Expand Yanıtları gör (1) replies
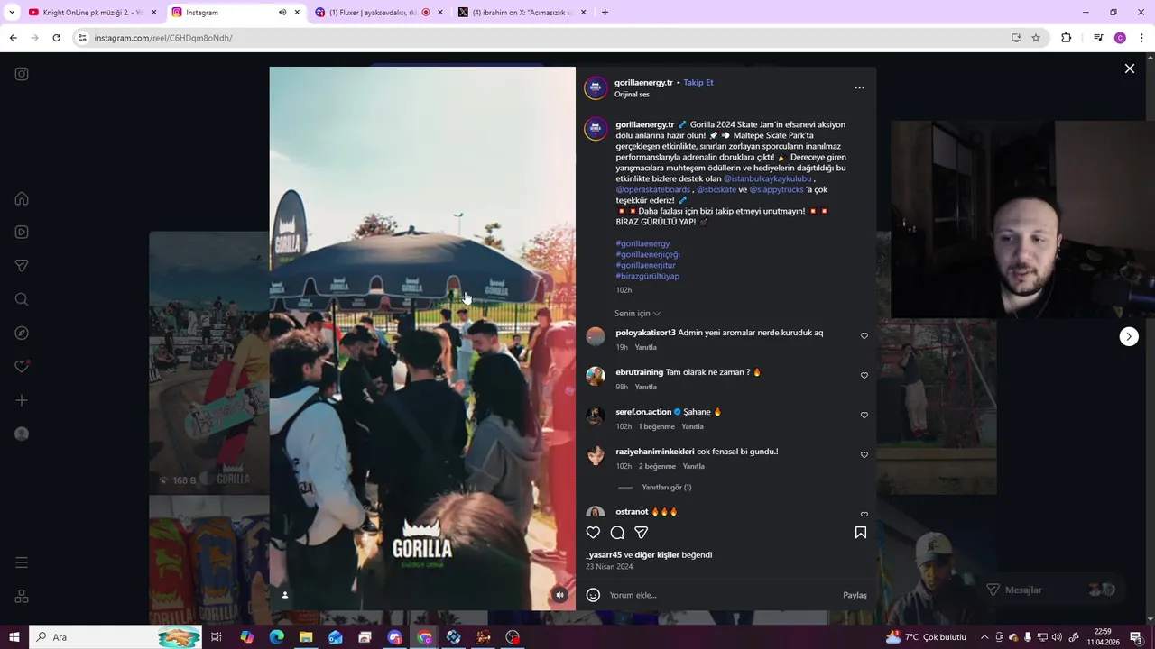The height and width of the screenshot is (649, 1155). (666, 488)
